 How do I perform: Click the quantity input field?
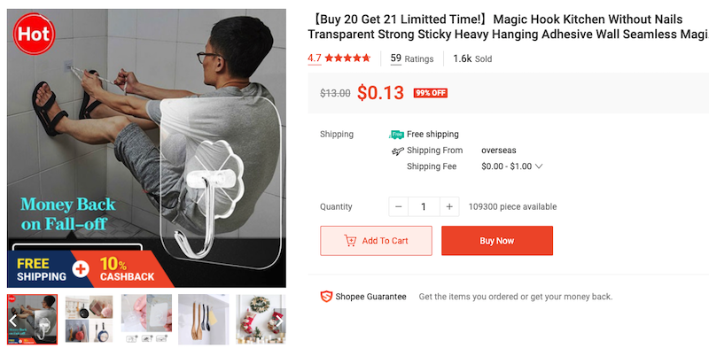(424, 206)
